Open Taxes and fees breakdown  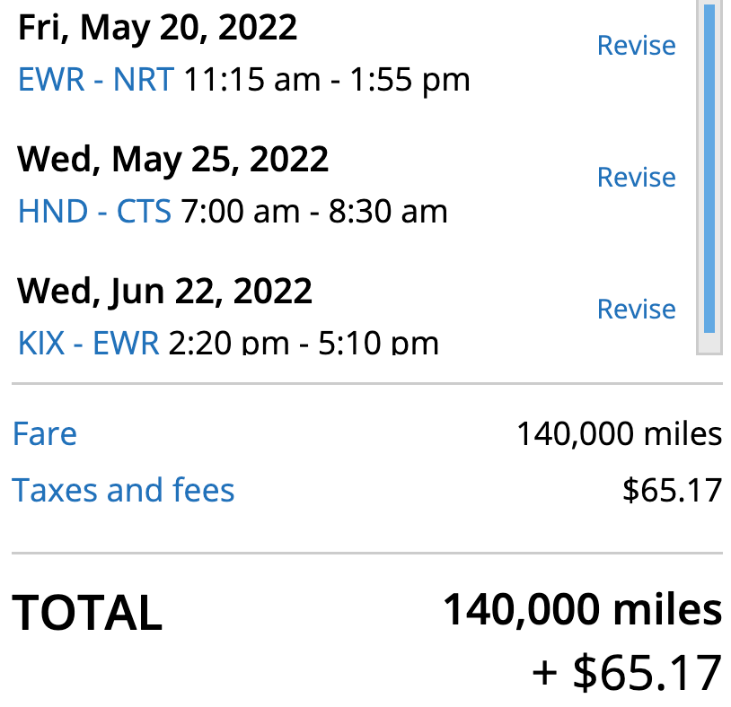pos(123,489)
